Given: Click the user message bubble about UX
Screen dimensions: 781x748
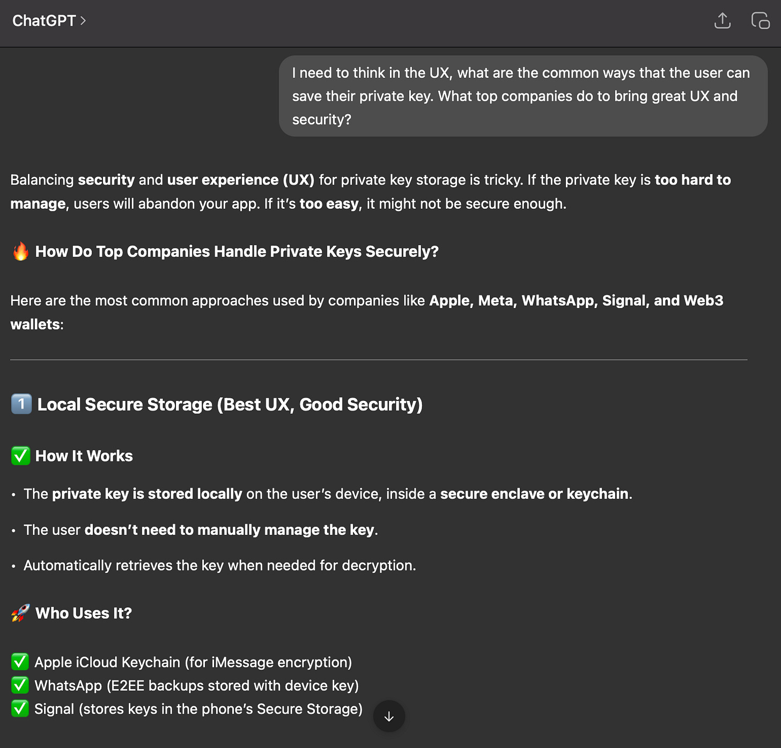Looking at the screenshot, I should click(523, 96).
